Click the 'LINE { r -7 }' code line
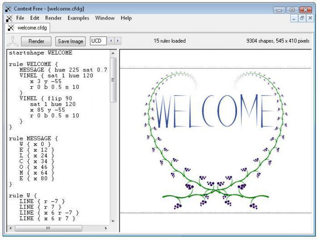318x240 pixels. click(42, 201)
